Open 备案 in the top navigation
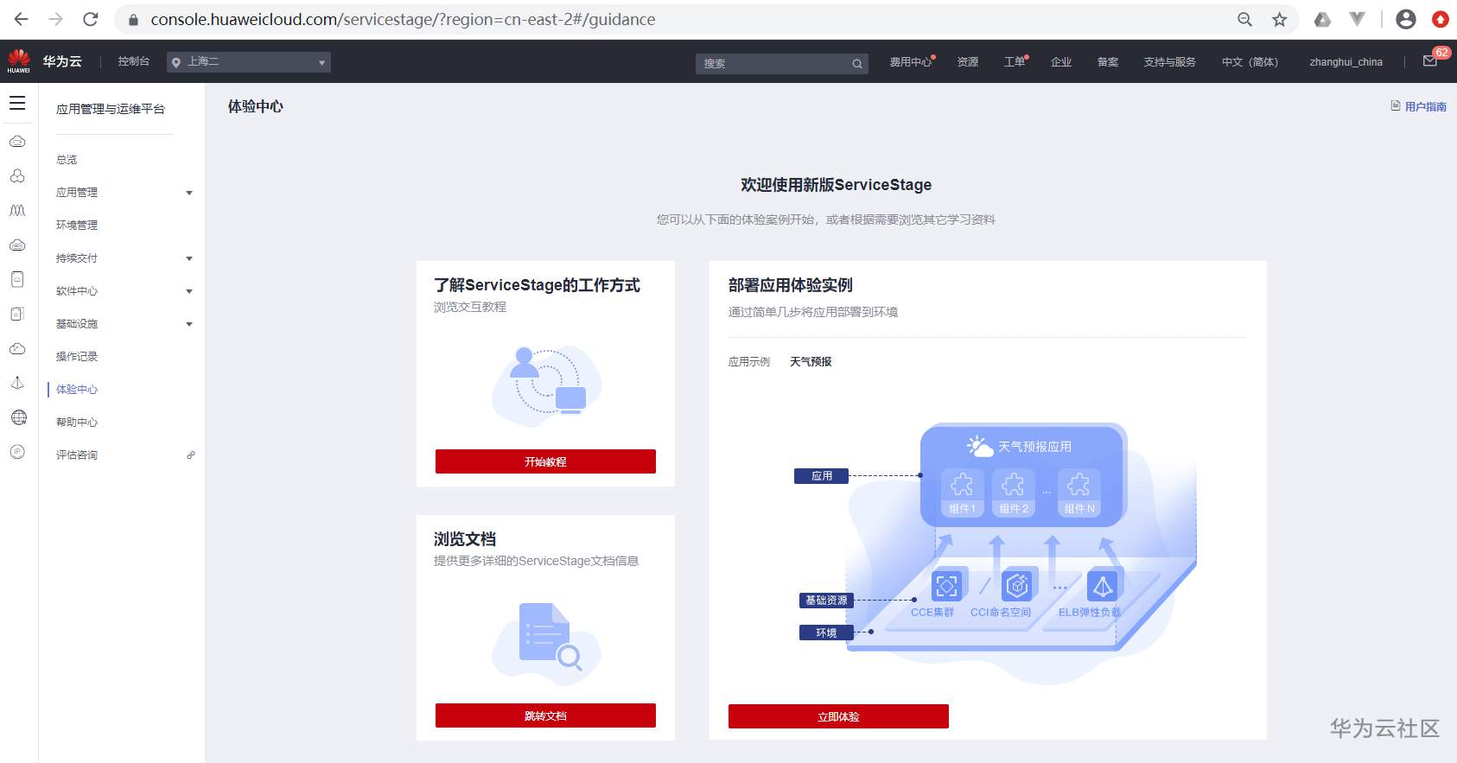1457x763 pixels. tap(1108, 62)
